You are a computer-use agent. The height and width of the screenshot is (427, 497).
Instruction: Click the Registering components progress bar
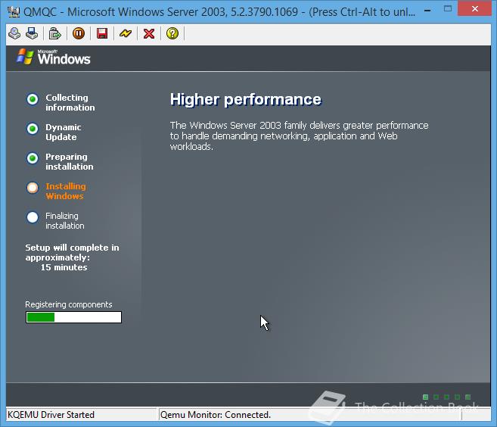click(x=73, y=317)
